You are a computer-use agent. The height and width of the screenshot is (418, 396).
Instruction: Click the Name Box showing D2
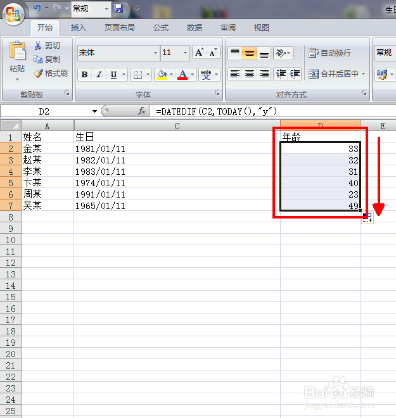pyautogui.click(x=44, y=111)
